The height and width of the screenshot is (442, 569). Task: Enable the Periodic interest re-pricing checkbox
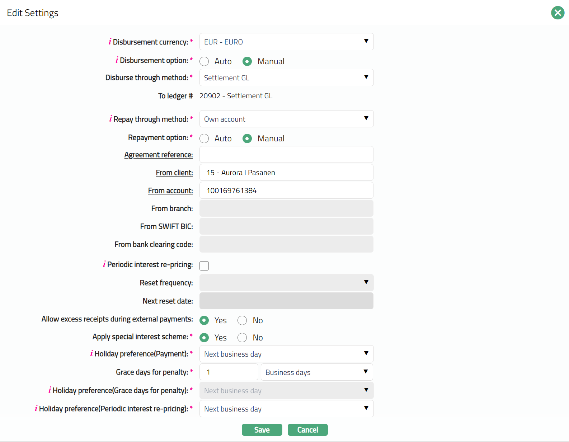pyautogui.click(x=204, y=266)
